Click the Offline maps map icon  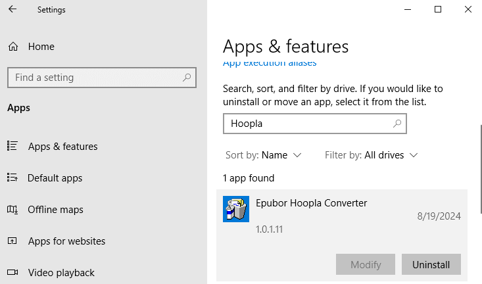tap(12, 210)
